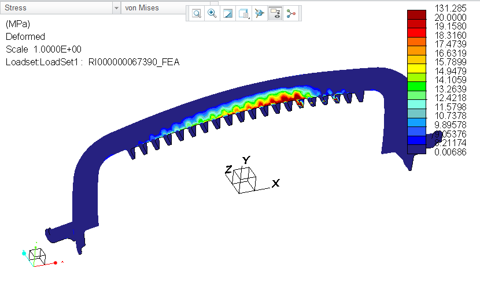Click the legend value 19.1580
The width and height of the screenshot is (480, 298).
451,27
